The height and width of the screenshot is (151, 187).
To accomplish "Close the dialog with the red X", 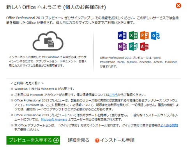I will pos(178,5).
